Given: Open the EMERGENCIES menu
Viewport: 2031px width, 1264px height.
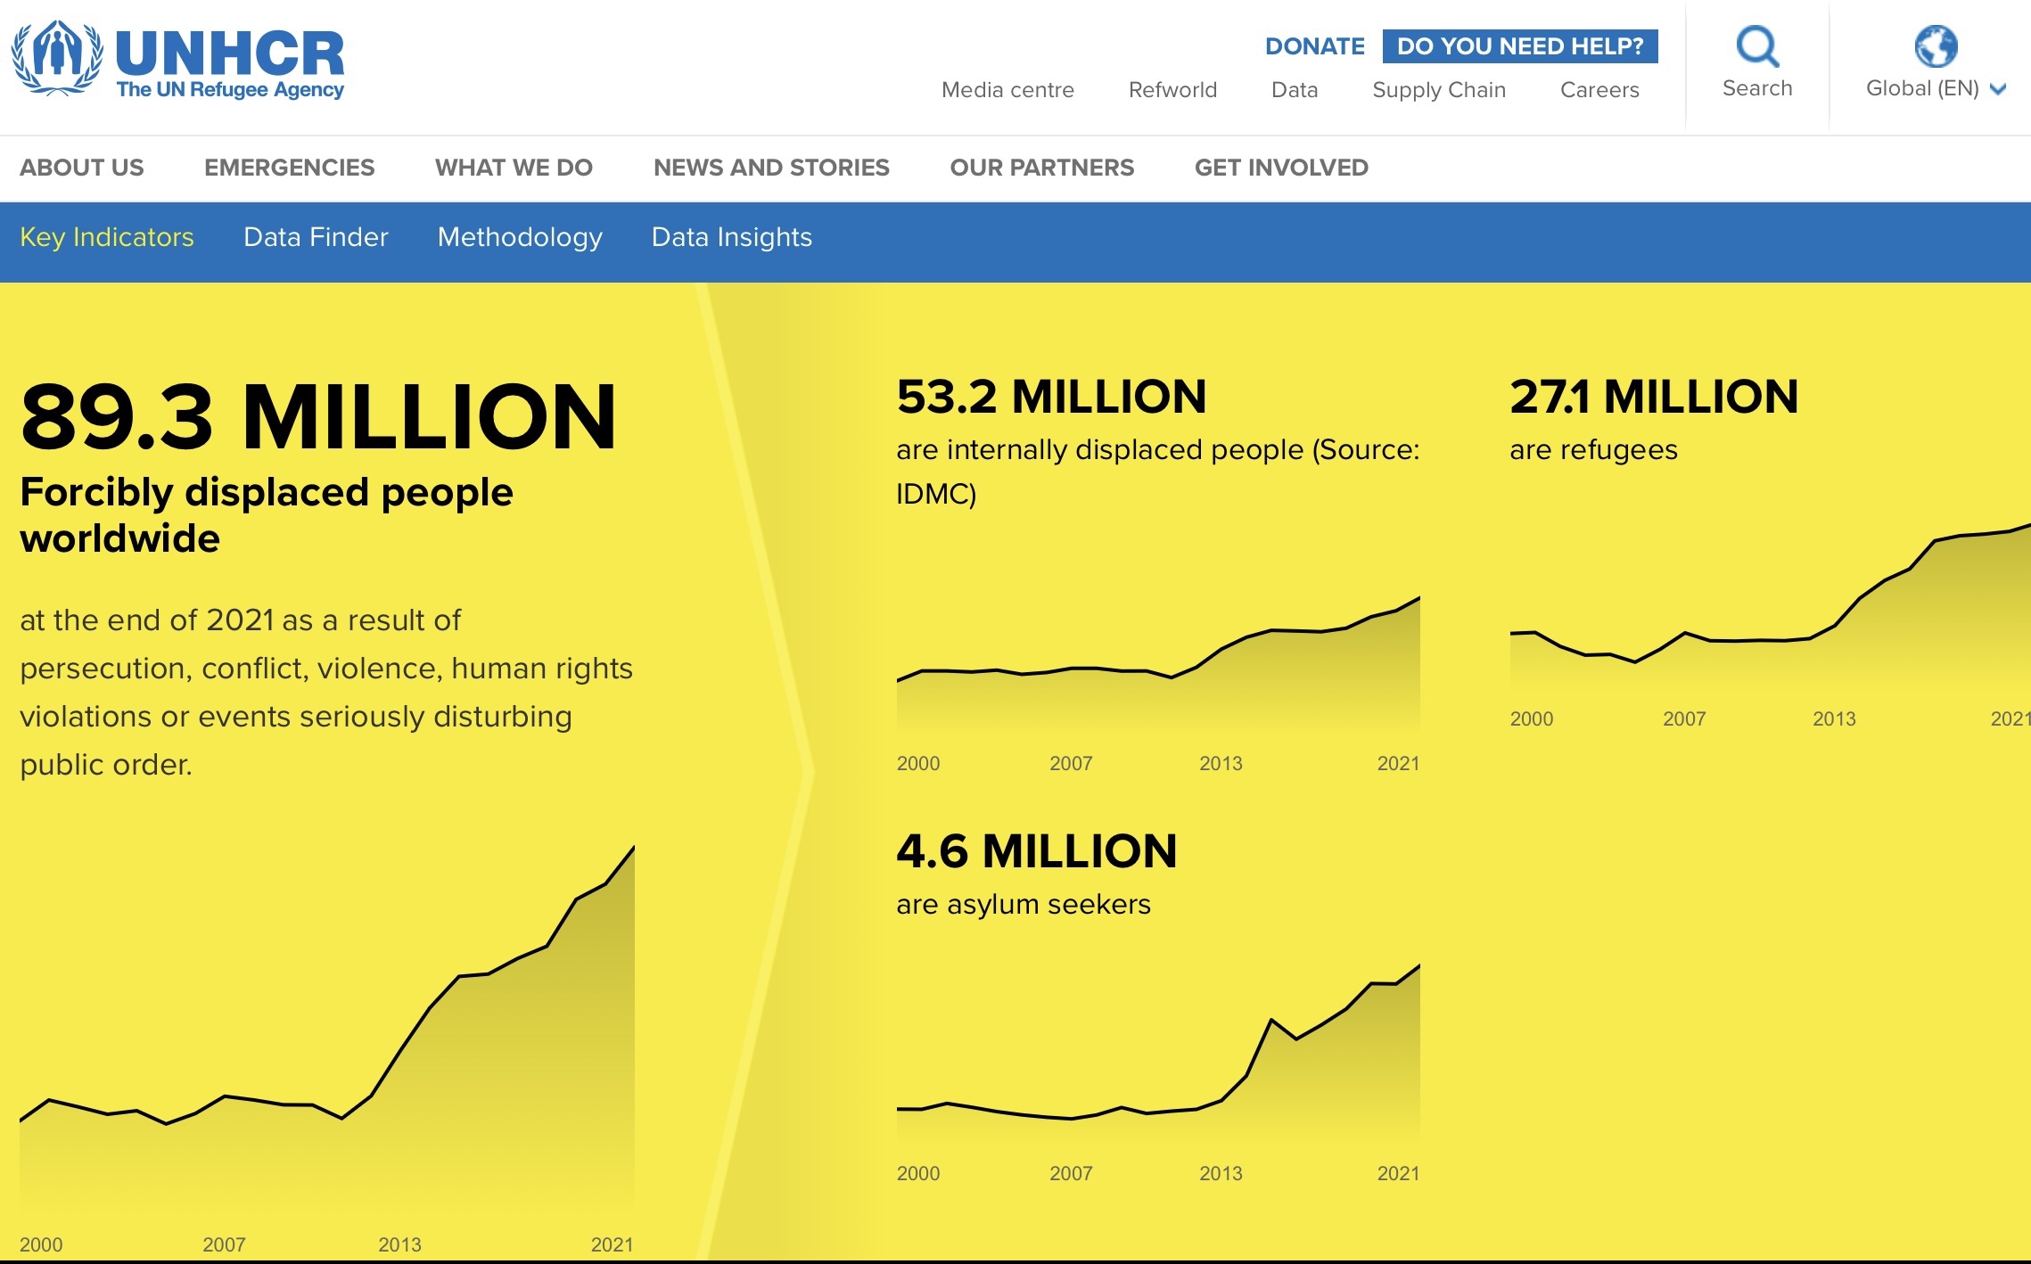Looking at the screenshot, I should click(x=289, y=168).
